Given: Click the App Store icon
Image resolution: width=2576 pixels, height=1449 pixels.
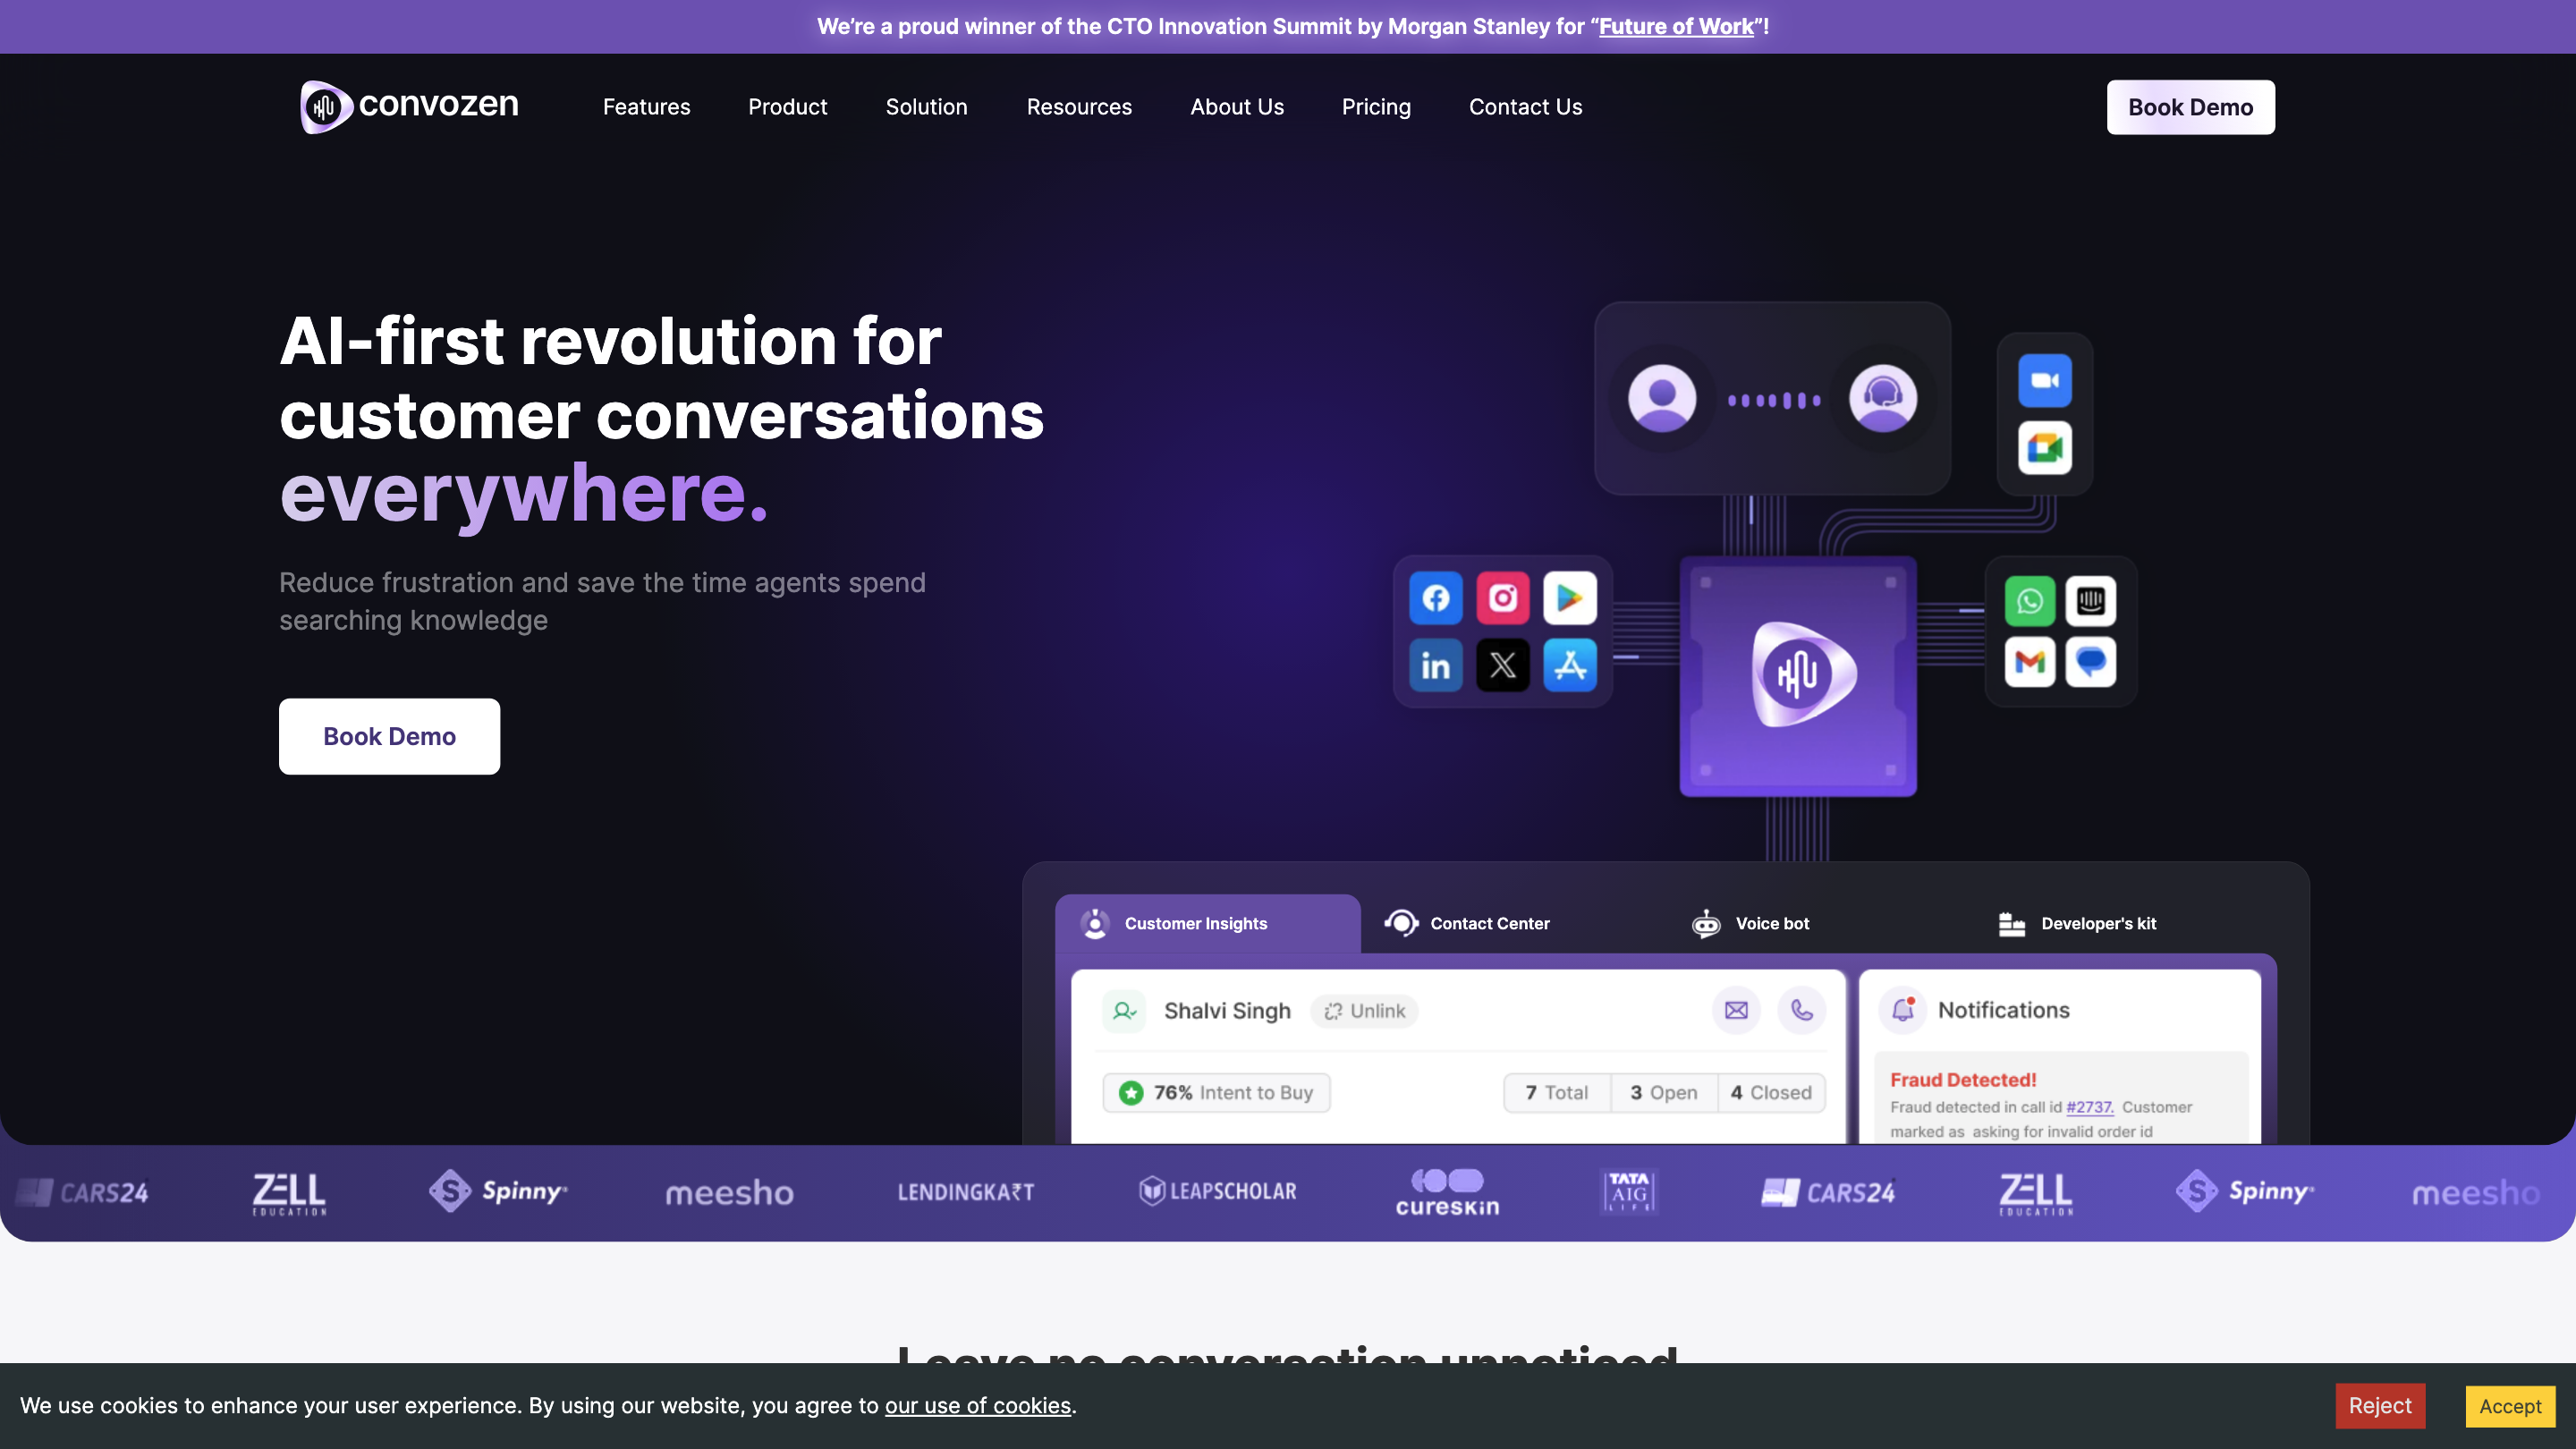Looking at the screenshot, I should click(x=1570, y=665).
